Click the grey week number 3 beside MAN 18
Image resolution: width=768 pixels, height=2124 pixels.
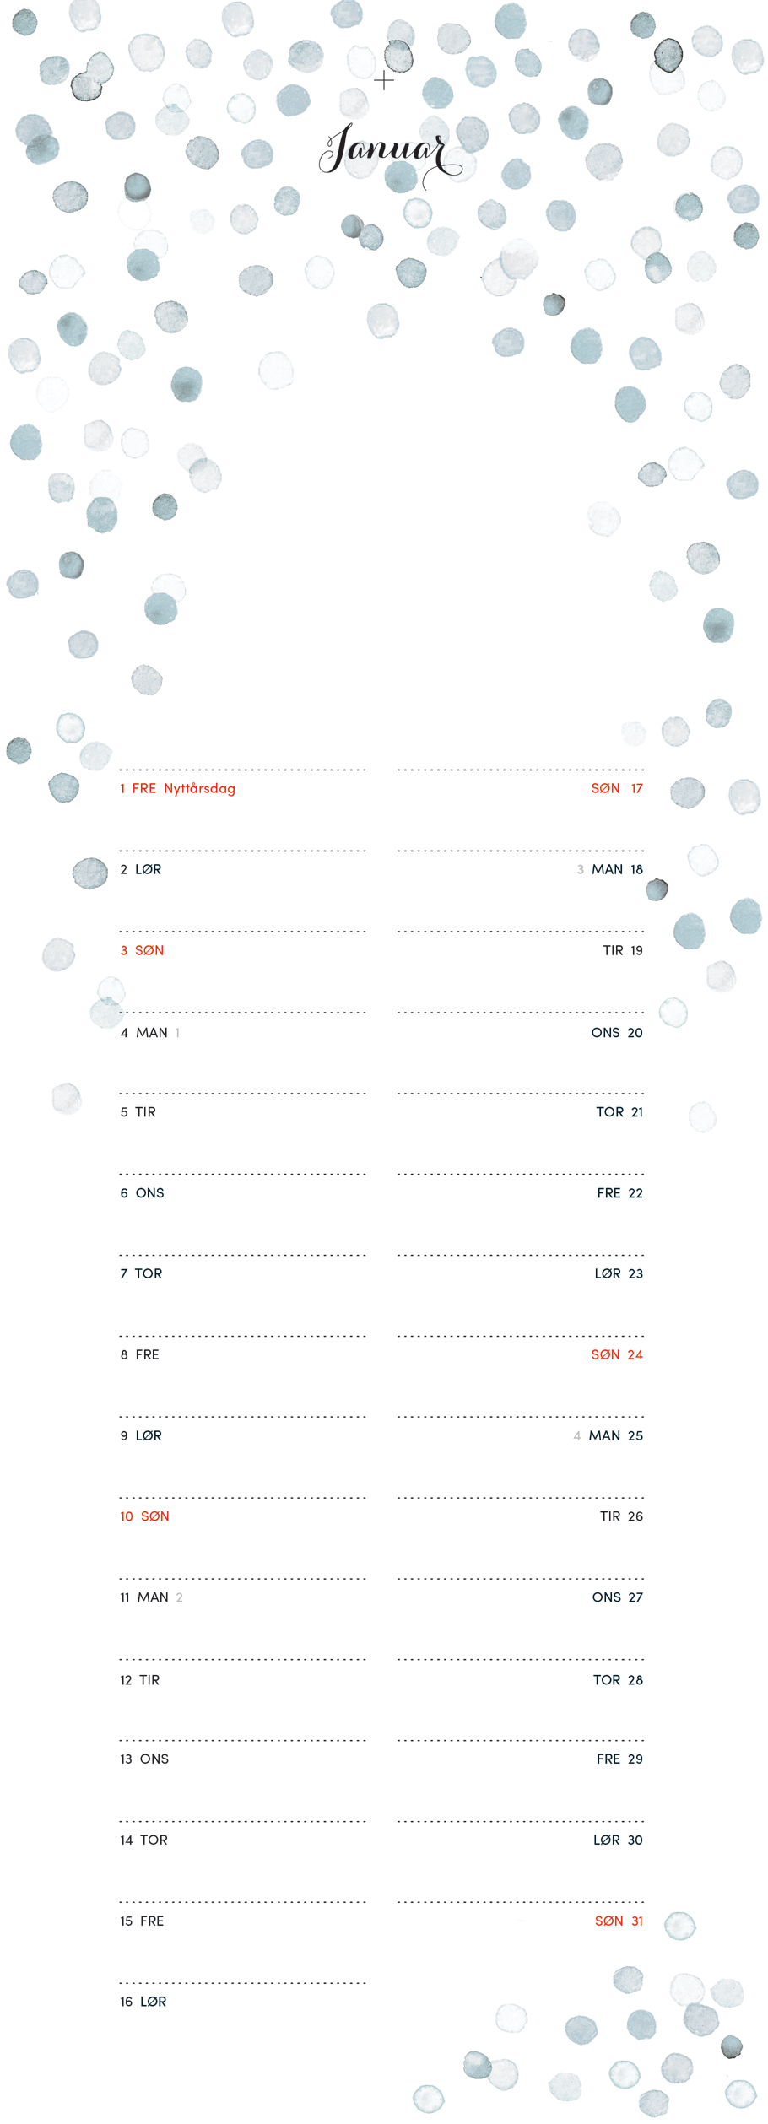pyautogui.click(x=581, y=869)
